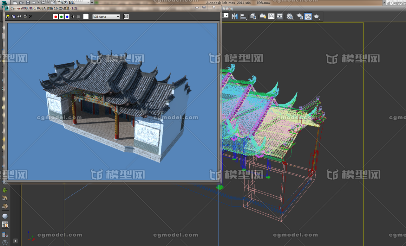
Task: Open the workspace selector dropdown
Action: pyautogui.click(x=73, y=3)
